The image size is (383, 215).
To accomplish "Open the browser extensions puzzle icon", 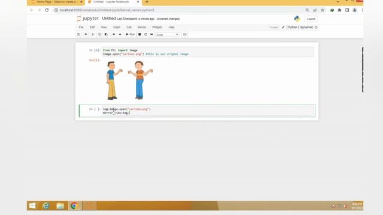I will [x=339, y=10].
